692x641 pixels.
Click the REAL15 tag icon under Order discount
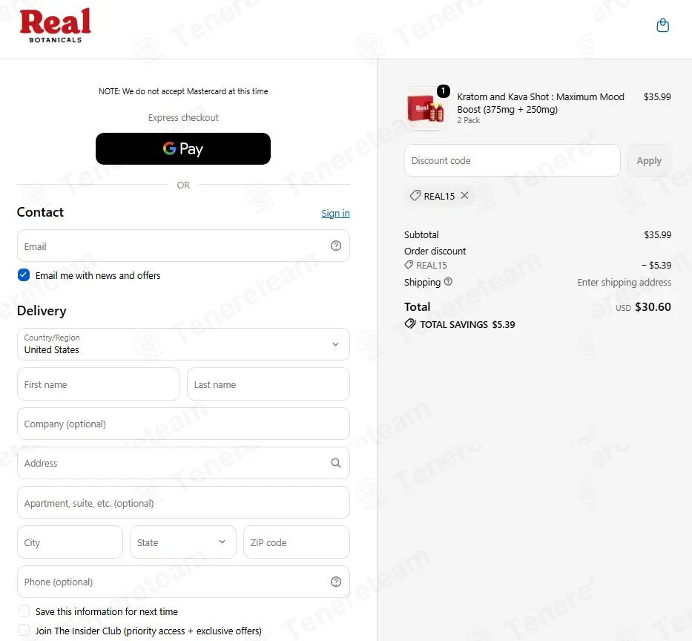click(x=409, y=265)
